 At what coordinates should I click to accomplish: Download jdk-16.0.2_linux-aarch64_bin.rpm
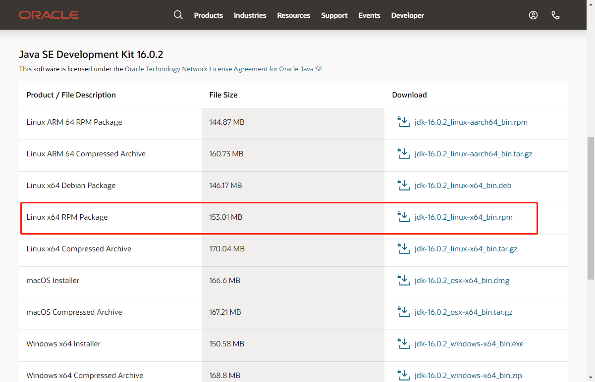tap(471, 122)
